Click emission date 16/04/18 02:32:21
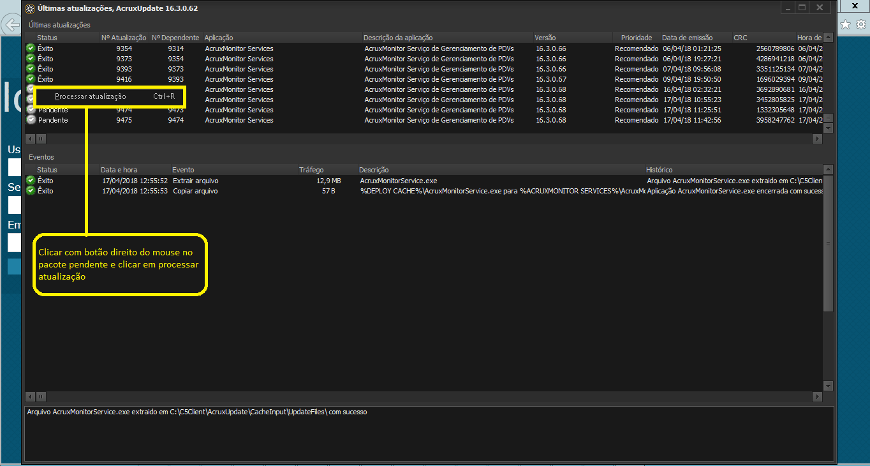870x466 pixels. coord(692,89)
